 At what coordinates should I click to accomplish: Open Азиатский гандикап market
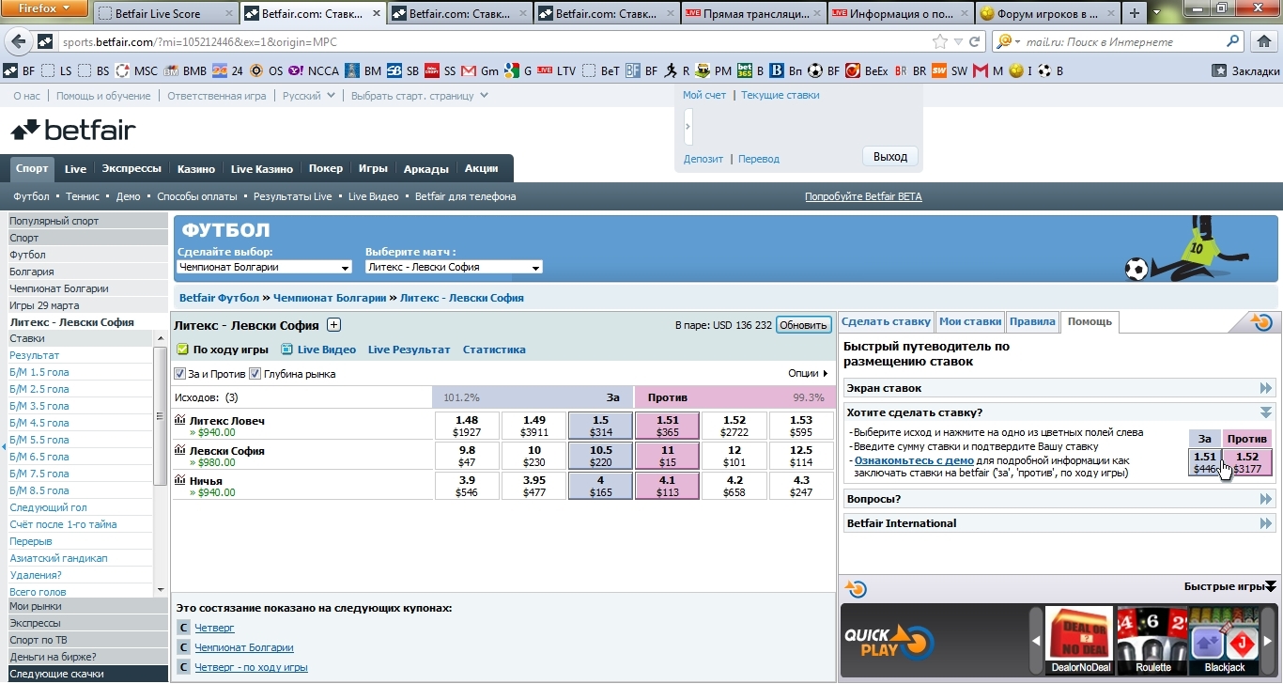pyautogui.click(x=58, y=558)
